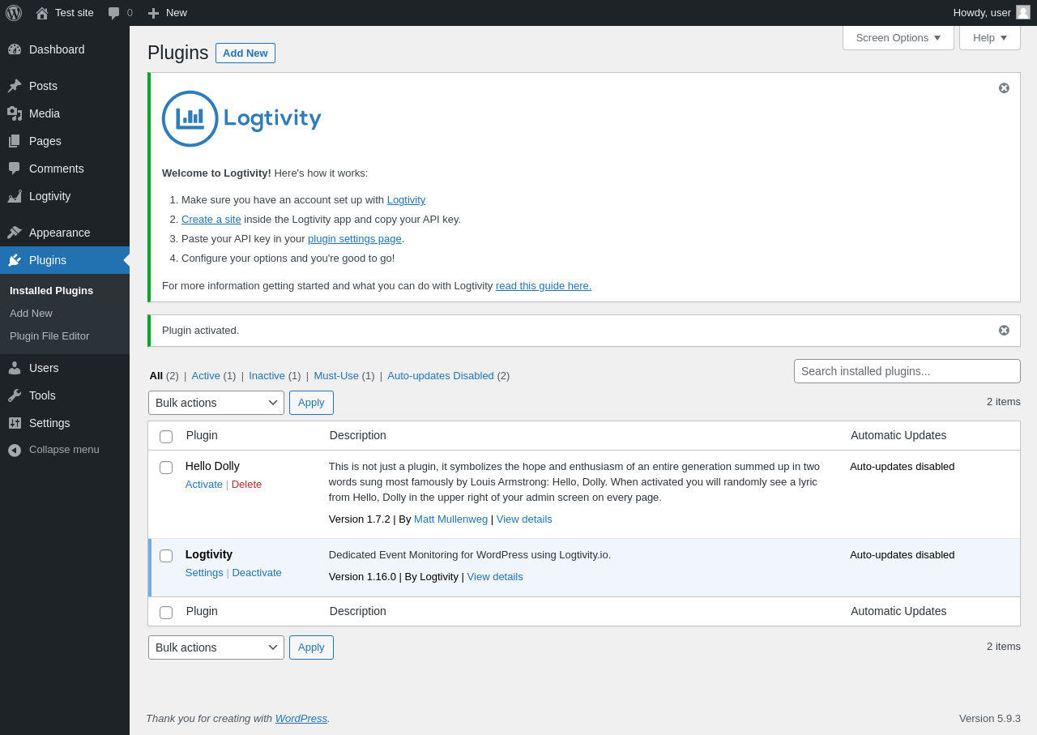Image resolution: width=1037 pixels, height=735 pixels.
Task: Open the New content menu
Action: 167,13
